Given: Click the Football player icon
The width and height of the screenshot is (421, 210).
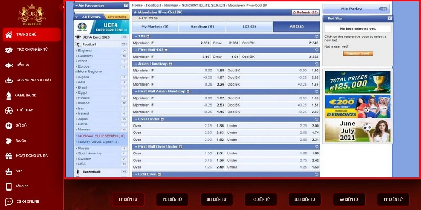Looking at the screenshot, I should pos(78,44).
